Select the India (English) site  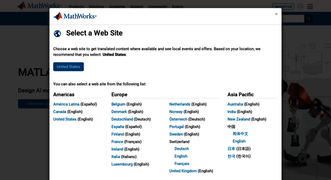(x=232, y=112)
